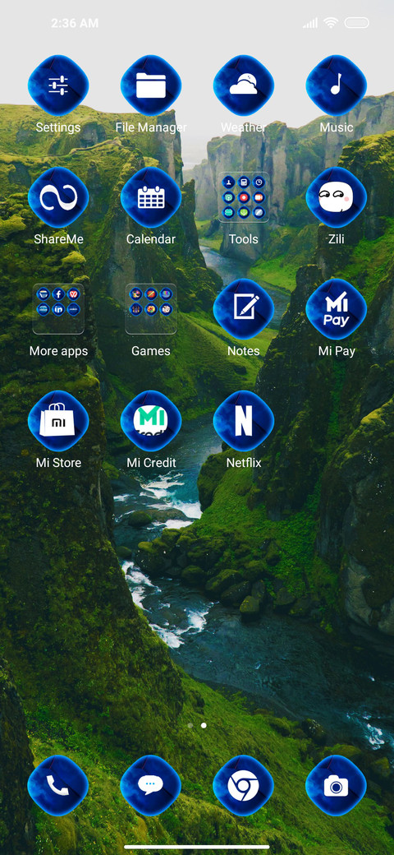
Task: Open Netflix
Action: (x=243, y=421)
